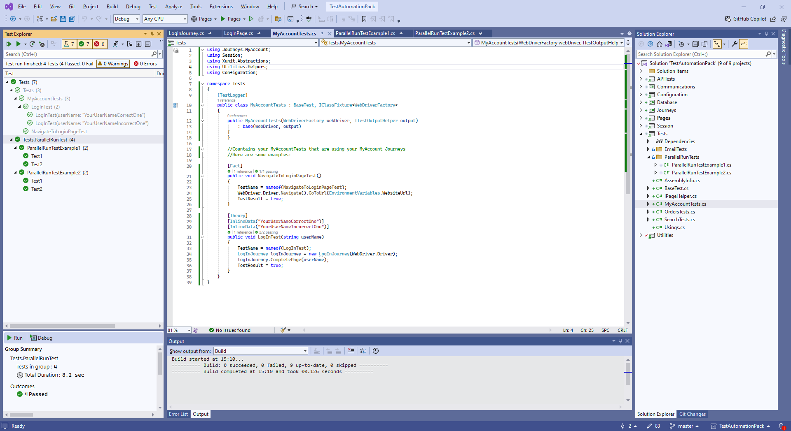Pin the MyAccountTests.cs tab
The image size is (791, 431).
coord(322,34)
